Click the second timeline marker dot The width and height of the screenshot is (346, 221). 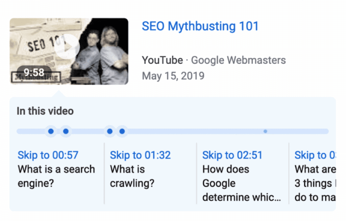coord(66,131)
